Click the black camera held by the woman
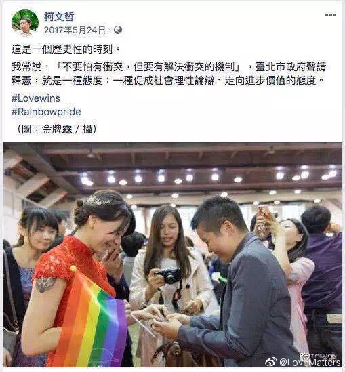 tap(169, 276)
